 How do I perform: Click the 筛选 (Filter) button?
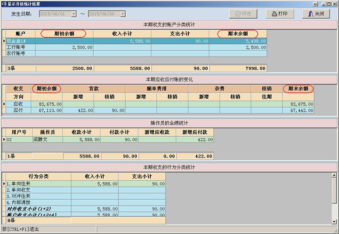243,14
